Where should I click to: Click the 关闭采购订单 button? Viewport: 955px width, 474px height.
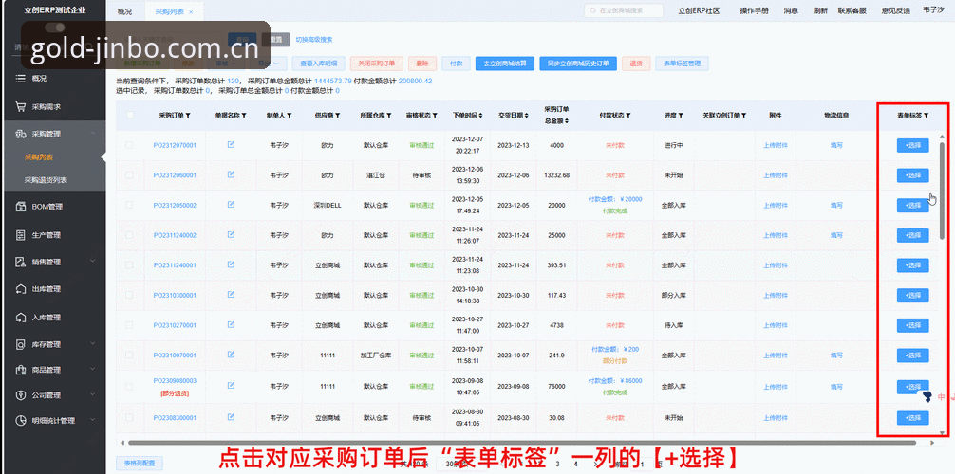coord(376,64)
